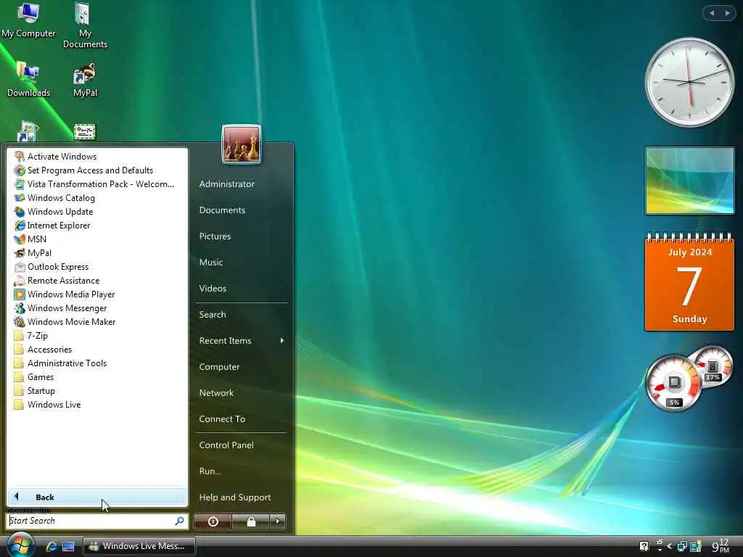Open Pictures from Start menu

(215, 236)
